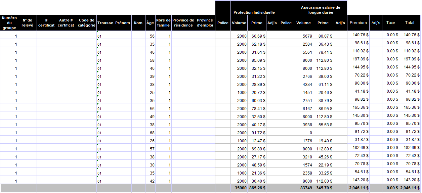The height and width of the screenshot is (193, 422).
Task: Click the Prime cell '12.47 $'
Action: tap(257, 140)
